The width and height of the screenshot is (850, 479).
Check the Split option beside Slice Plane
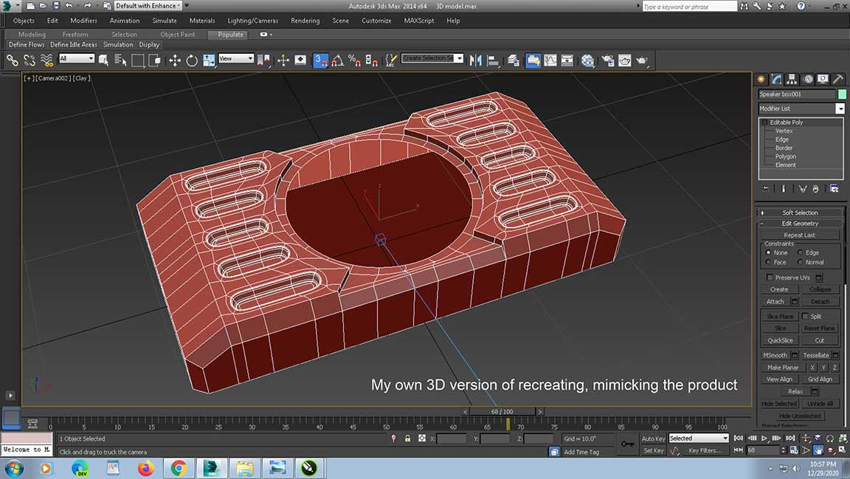[x=805, y=316]
